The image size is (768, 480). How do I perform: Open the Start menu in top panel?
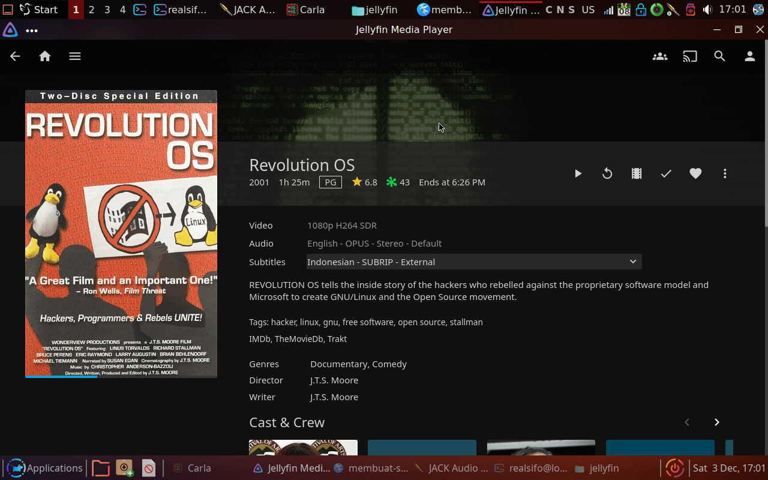39,10
